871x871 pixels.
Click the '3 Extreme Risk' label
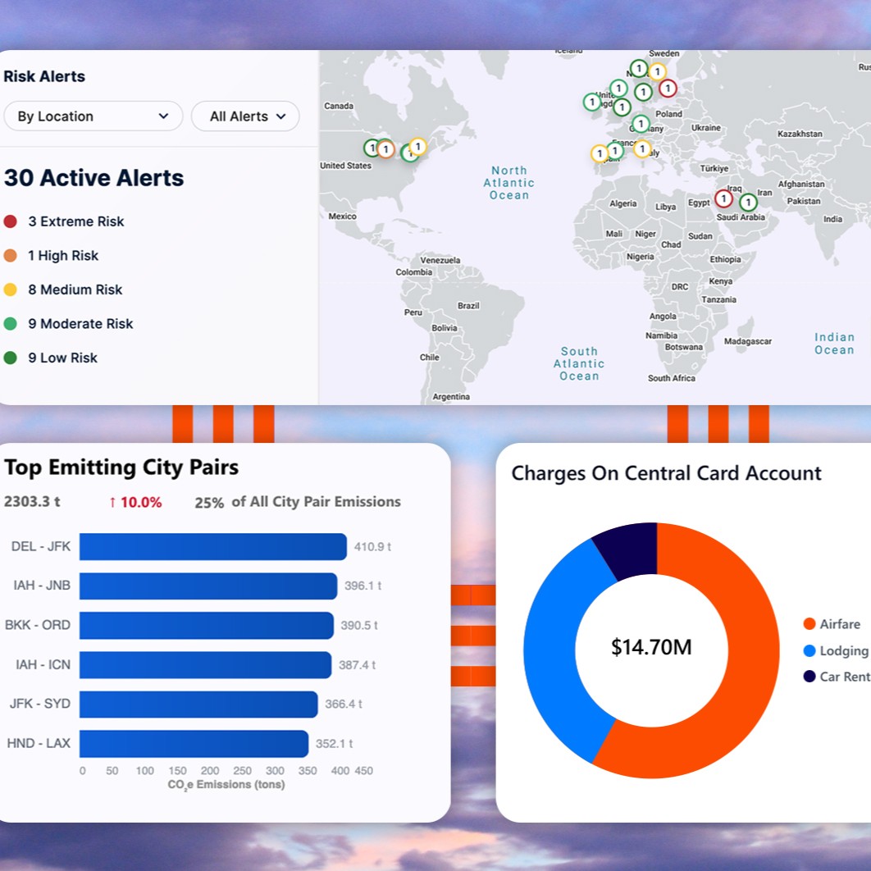tap(76, 221)
